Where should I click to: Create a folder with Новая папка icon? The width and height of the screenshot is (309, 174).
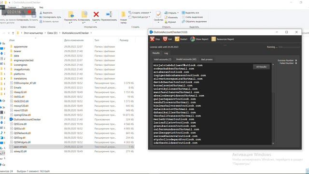(124, 14)
